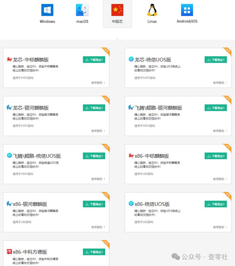
Task: Click blue kylin logo of 龙芯-银河麒麟版
Action: (x=9, y=107)
